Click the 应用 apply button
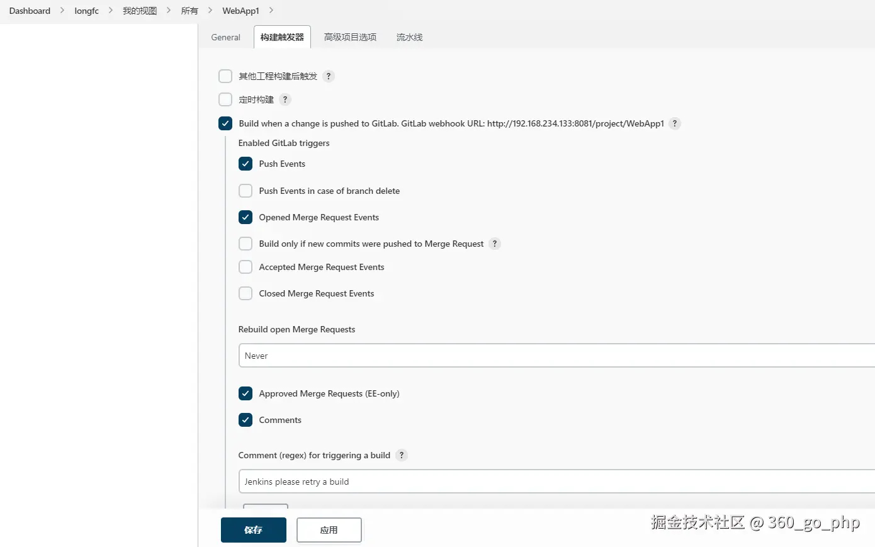 329,530
